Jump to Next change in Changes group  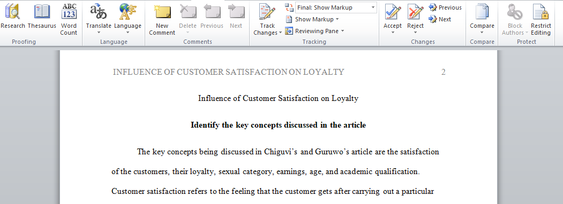tap(440, 19)
